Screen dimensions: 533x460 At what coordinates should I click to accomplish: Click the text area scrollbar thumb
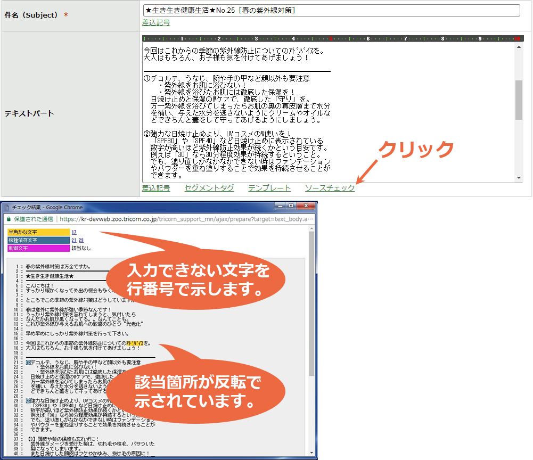click(x=519, y=100)
